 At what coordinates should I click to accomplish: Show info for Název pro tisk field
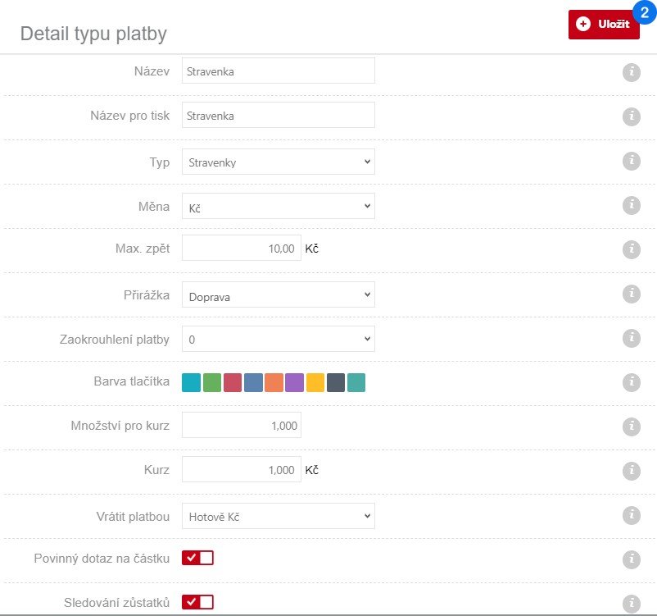click(631, 116)
